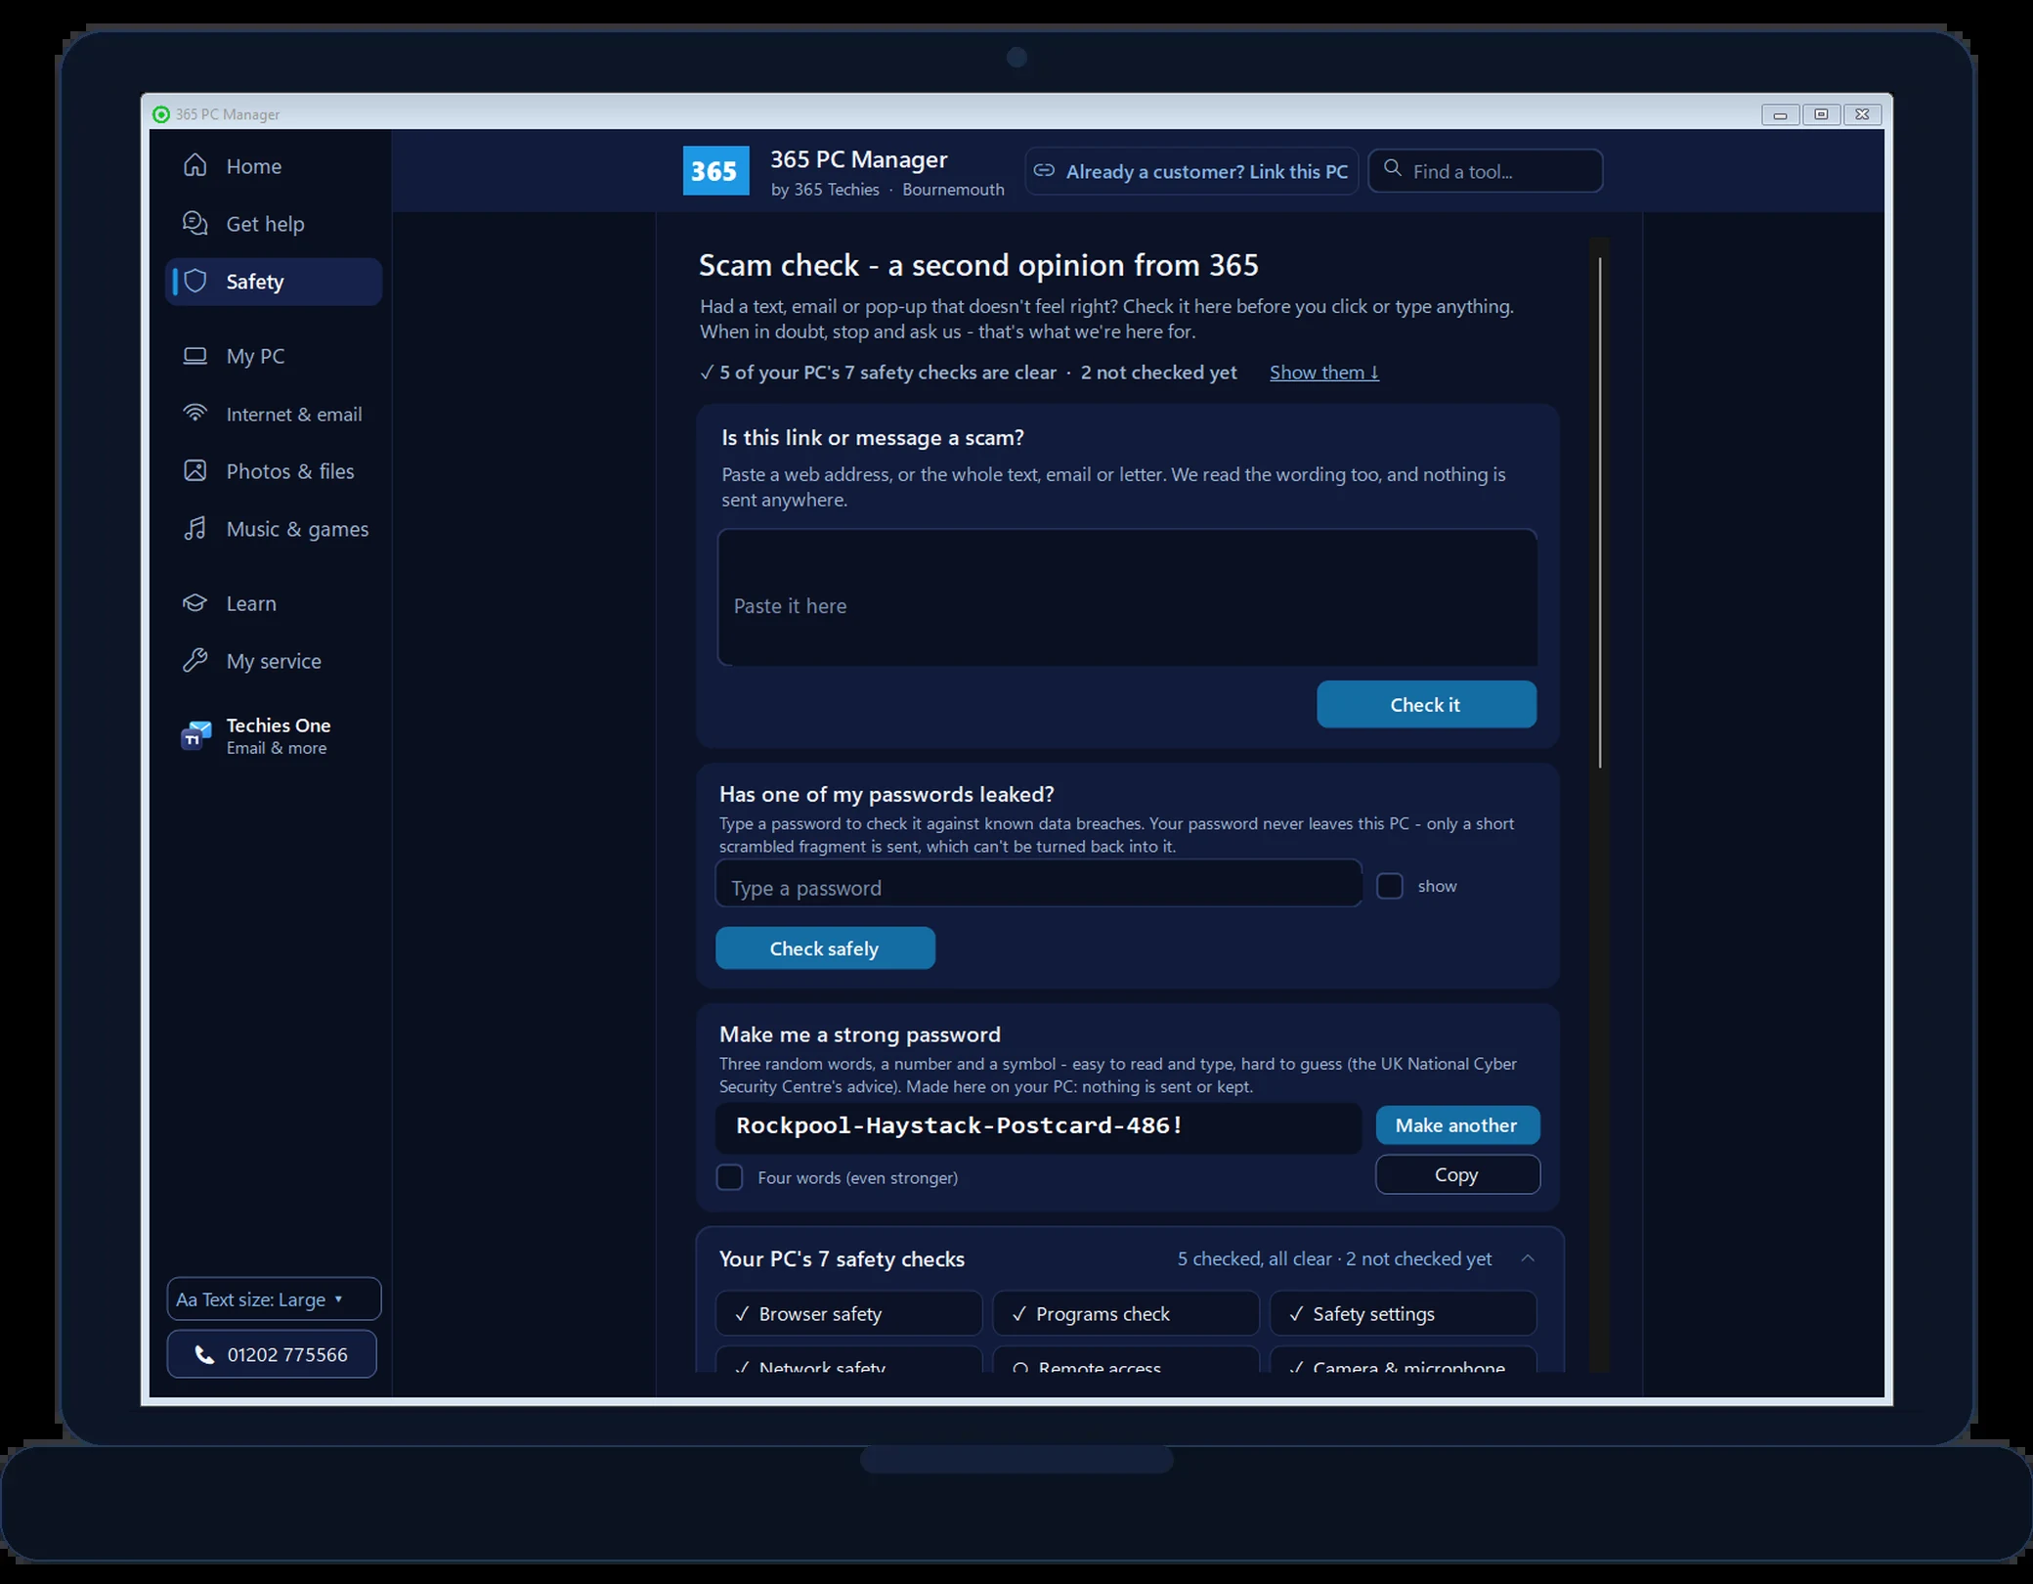Go to My PC section

point(274,356)
